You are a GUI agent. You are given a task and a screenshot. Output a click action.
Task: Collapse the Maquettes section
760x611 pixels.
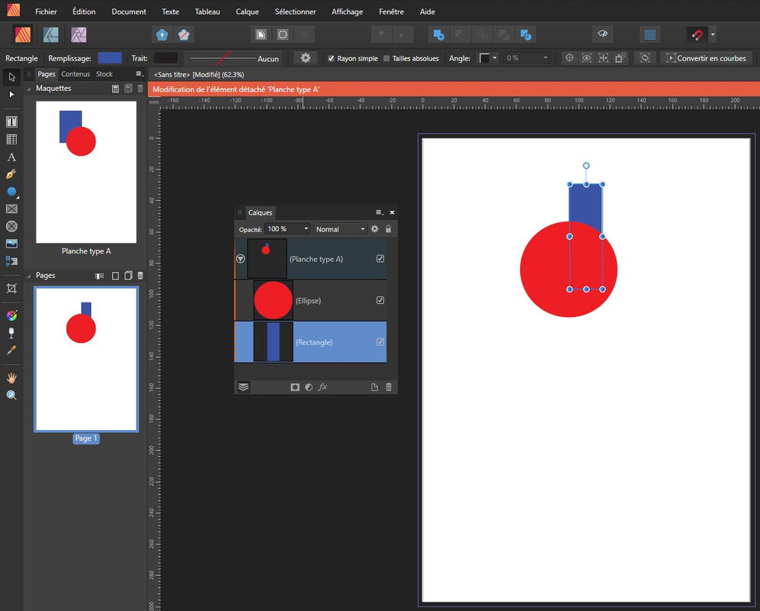(29, 89)
